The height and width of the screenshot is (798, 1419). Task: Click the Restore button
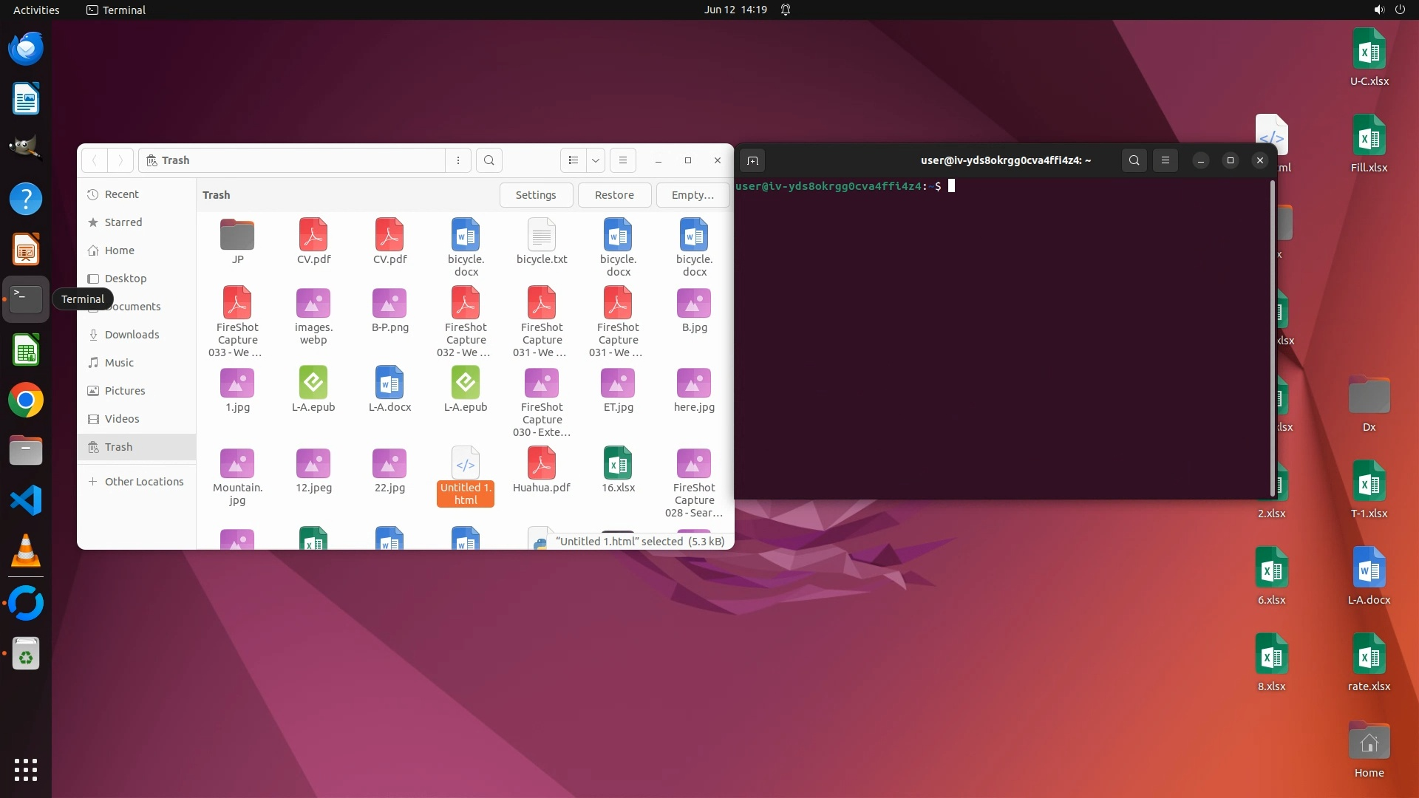(x=613, y=195)
